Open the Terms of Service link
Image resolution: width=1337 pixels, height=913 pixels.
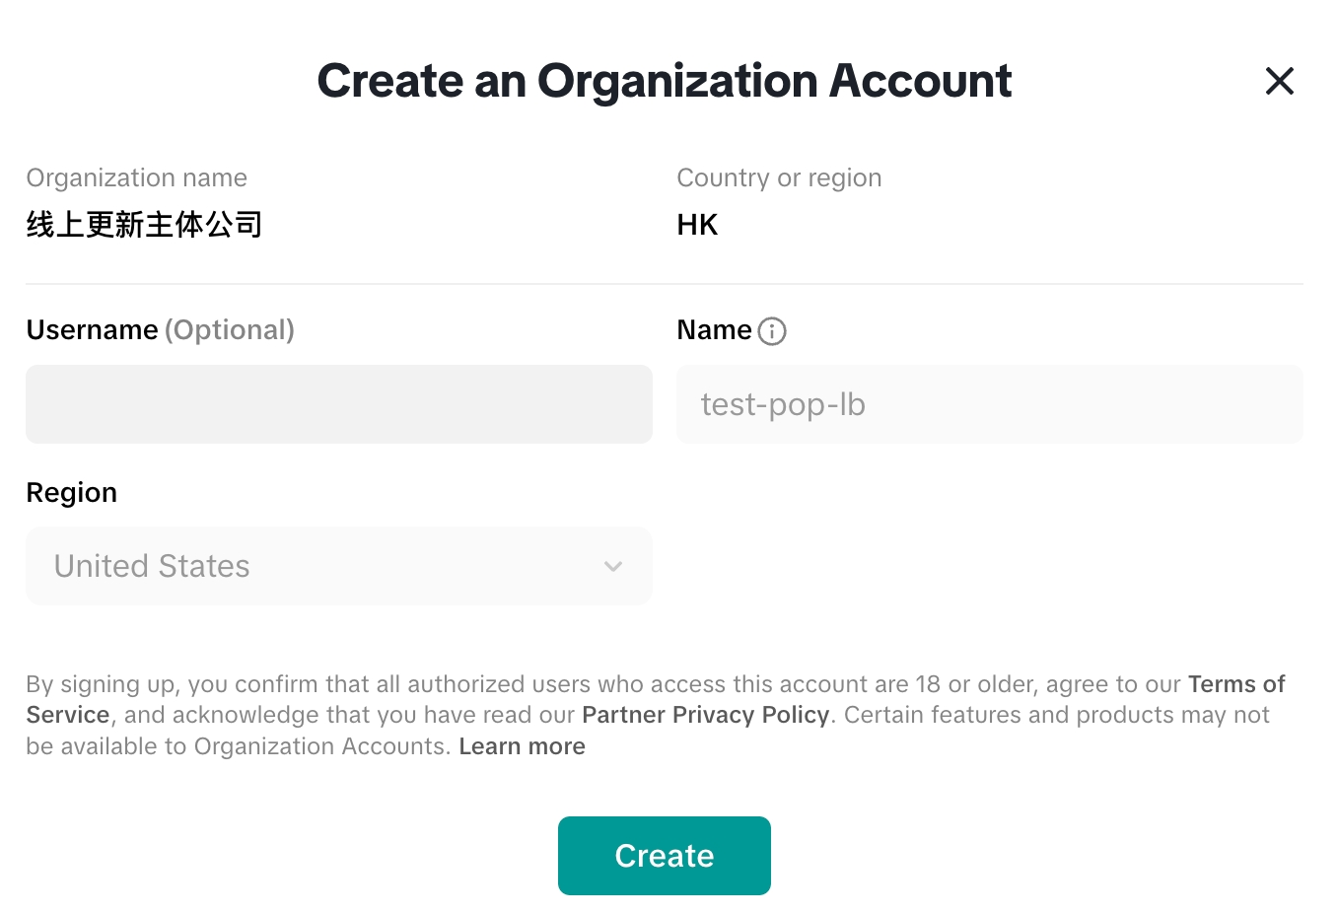pos(1235,684)
